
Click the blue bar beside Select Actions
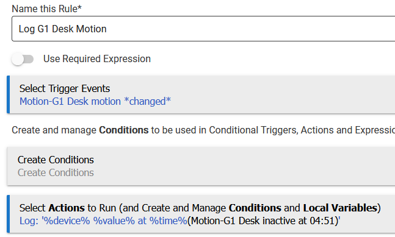tap(9, 214)
